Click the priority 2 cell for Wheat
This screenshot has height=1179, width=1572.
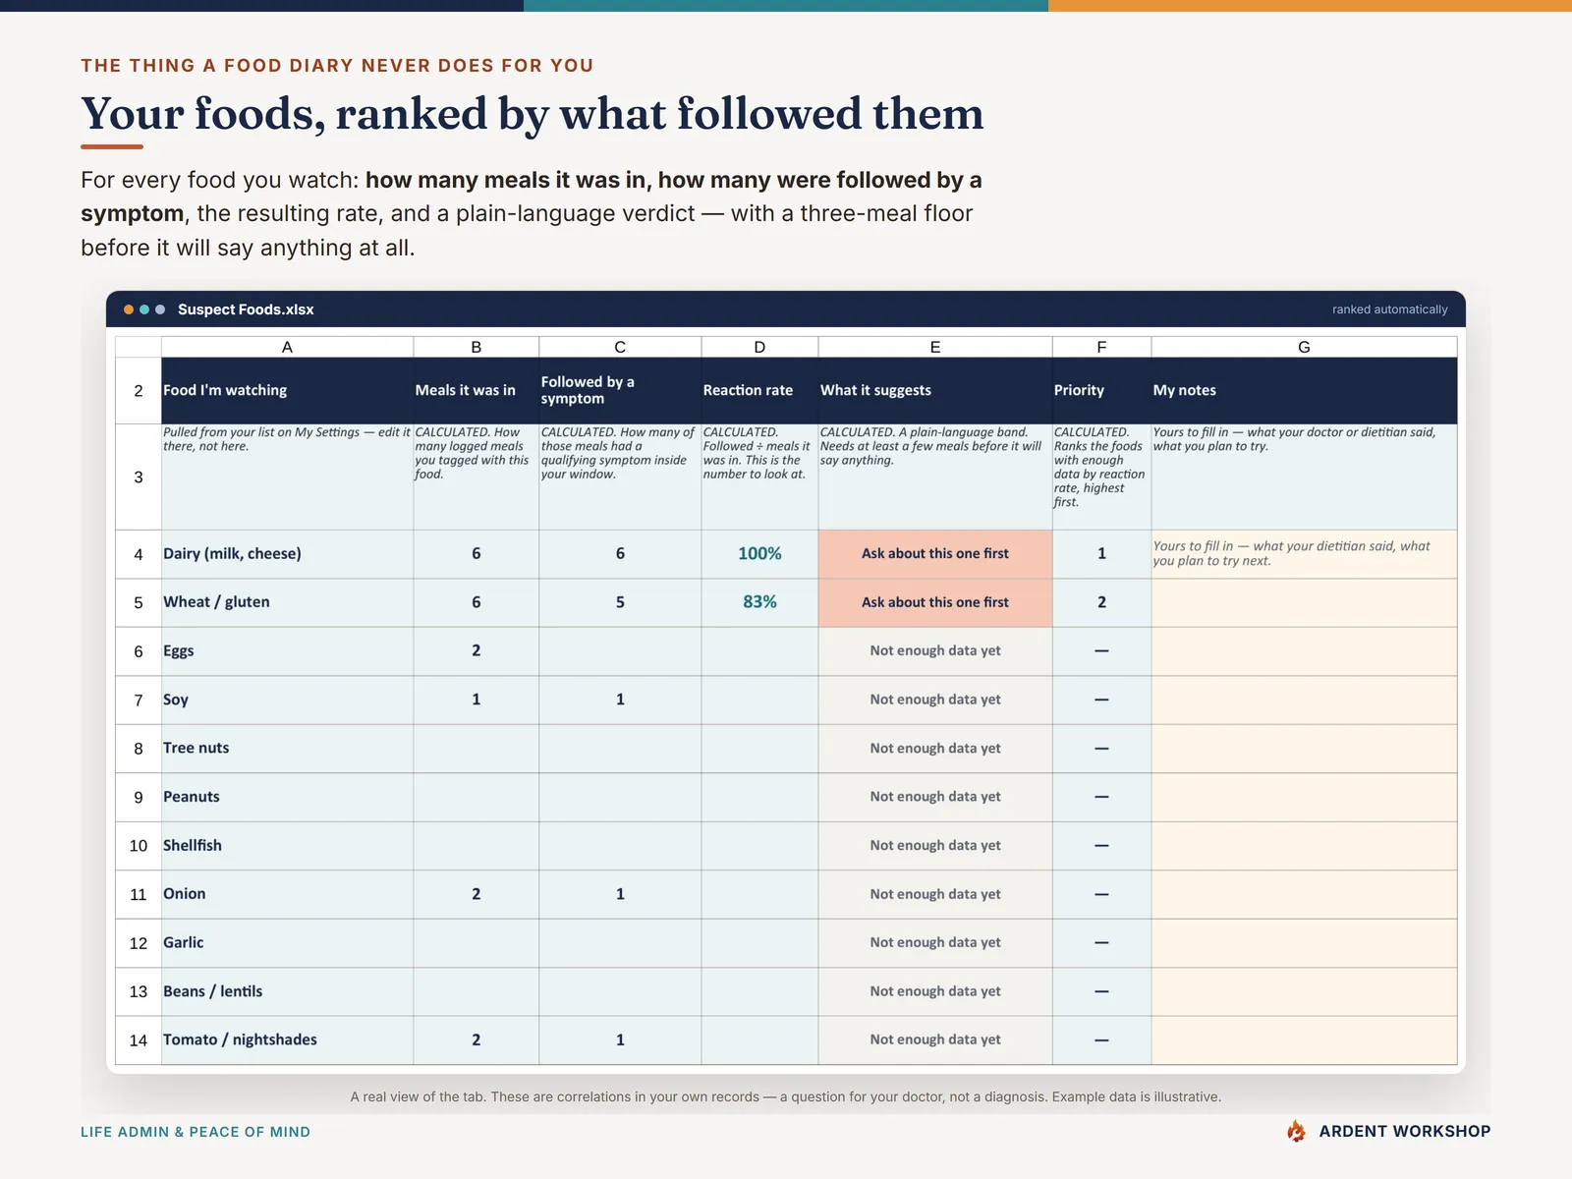(1101, 602)
